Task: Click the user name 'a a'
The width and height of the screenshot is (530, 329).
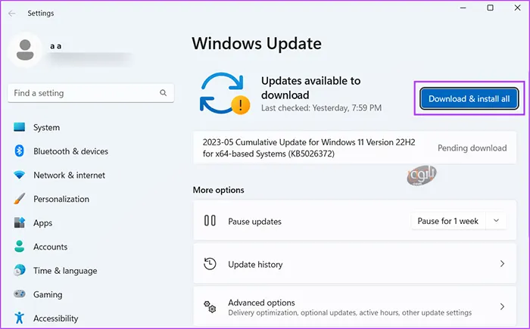Action: 56,46
